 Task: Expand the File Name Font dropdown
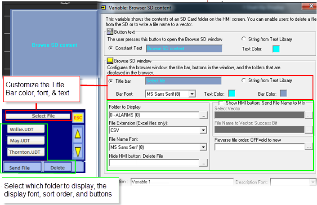coord(203,147)
